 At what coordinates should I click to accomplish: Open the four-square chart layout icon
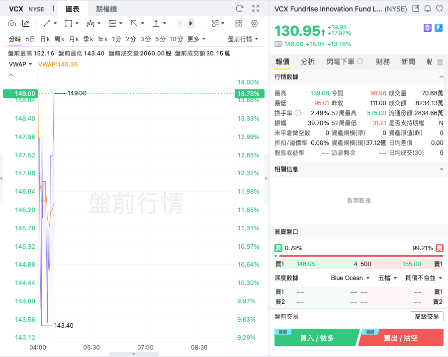(239, 23)
